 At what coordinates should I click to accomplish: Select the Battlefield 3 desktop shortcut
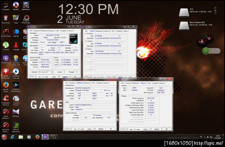pos(26,6)
